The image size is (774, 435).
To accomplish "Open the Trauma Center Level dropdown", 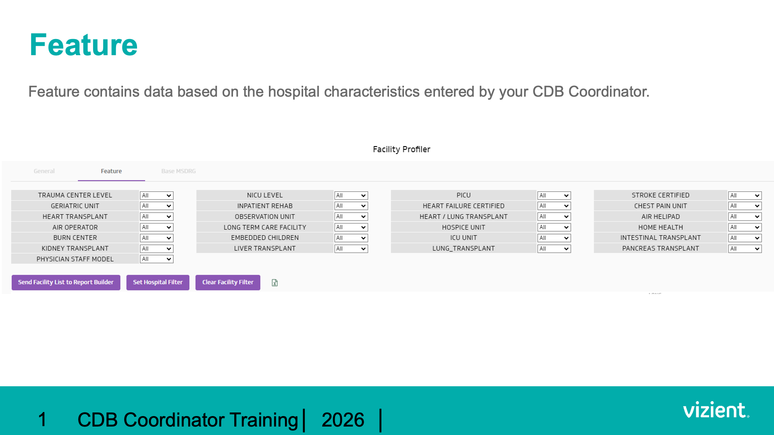I will 156,195.
